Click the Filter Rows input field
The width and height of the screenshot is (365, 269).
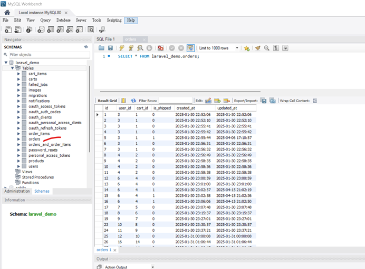click(x=176, y=101)
